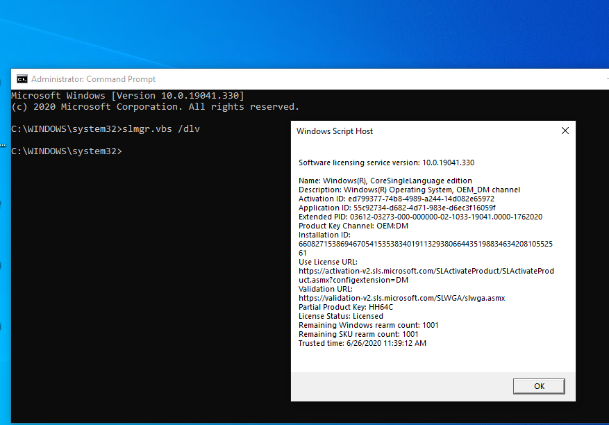This screenshot has width=609, height=425.
Task: Click the Extended PID line
Action: (420, 217)
